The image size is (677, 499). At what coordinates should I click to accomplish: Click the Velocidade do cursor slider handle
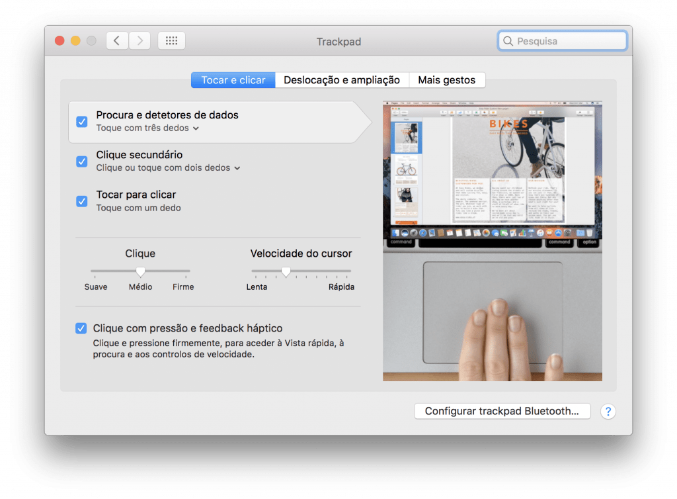(x=286, y=271)
